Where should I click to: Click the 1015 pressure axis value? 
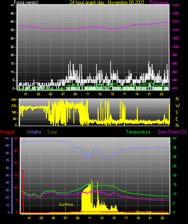[x=175, y=21]
